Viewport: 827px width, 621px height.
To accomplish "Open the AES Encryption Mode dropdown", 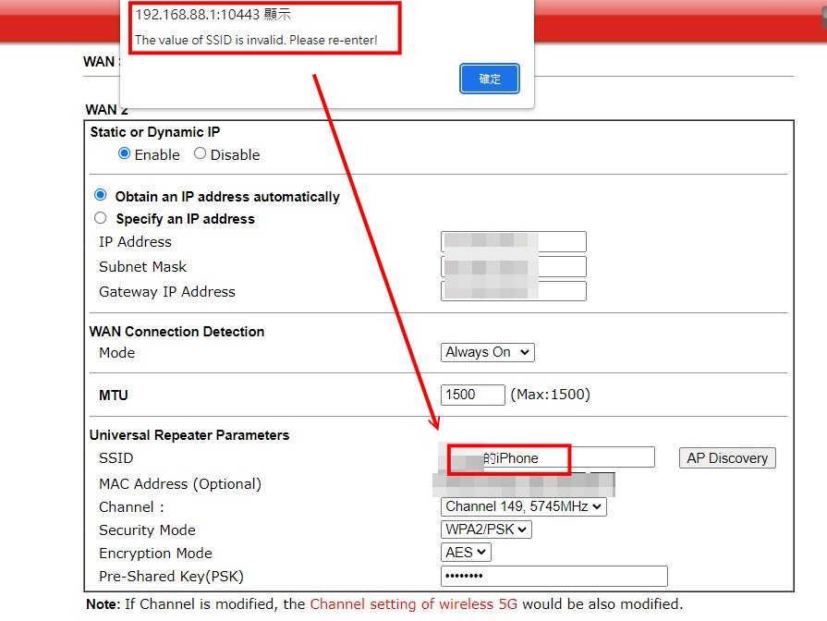I will click(466, 553).
